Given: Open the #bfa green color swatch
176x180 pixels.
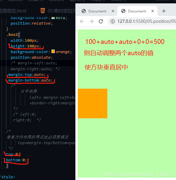Looking at the screenshot, I should 53,18.
